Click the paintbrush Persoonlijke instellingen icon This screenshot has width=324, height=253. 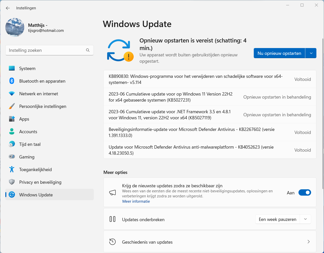pyautogui.click(x=12, y=106)
